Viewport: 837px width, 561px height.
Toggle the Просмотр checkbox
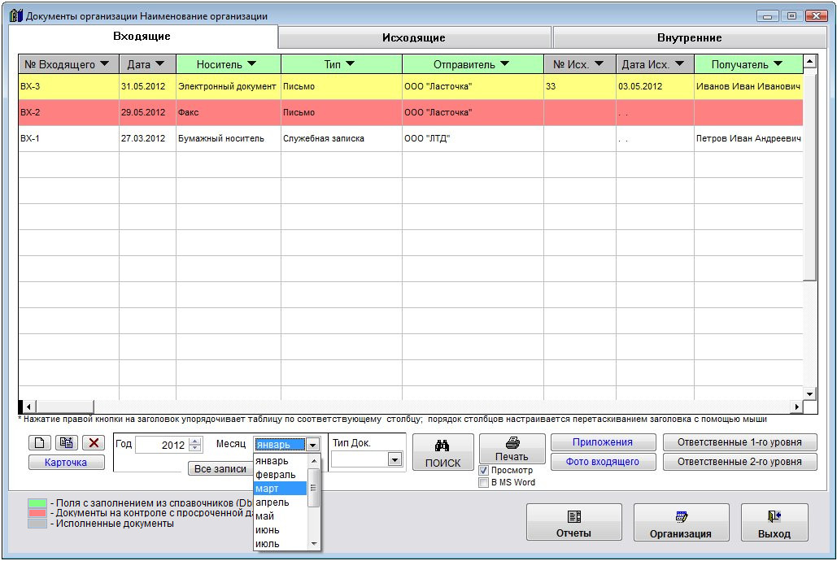(x=484, y=470)
